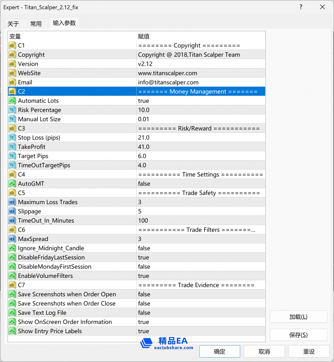
Task: Click the help question mark in title bar
Action: coord(300,7)
